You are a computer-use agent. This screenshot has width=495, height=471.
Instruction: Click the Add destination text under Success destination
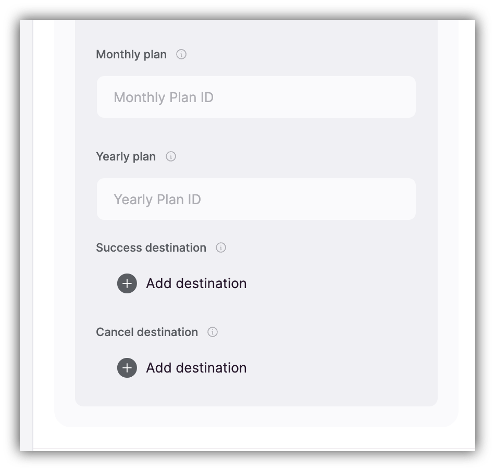(x=196, y=283)
